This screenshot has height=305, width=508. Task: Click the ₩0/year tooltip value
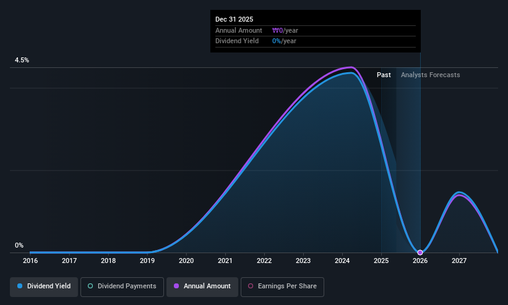(285, 30)
